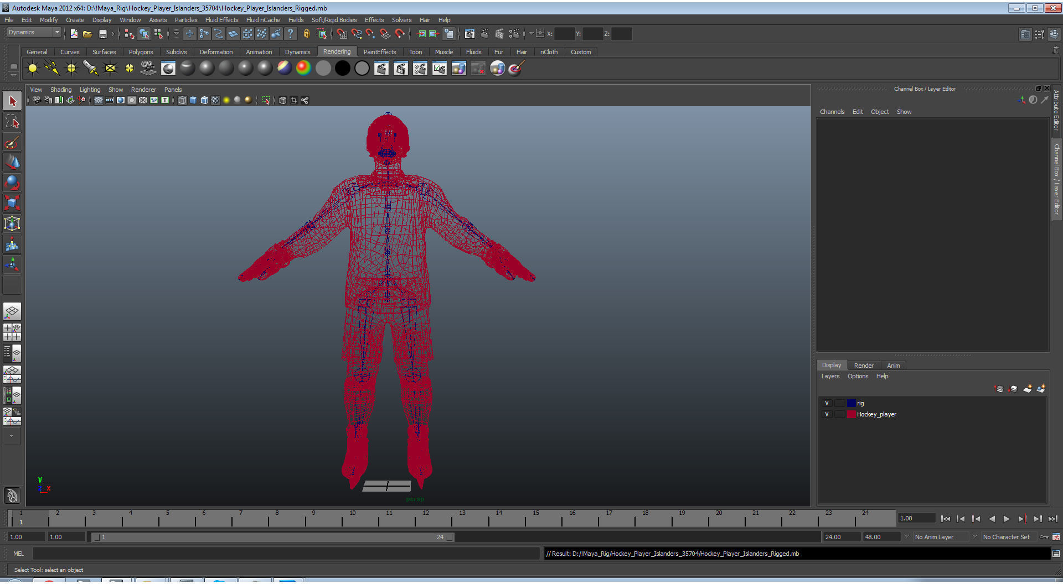Click the playback range slider bar
Image resolution: width=1063 pixels, height=584 pixels.
[x=273, y=537]
